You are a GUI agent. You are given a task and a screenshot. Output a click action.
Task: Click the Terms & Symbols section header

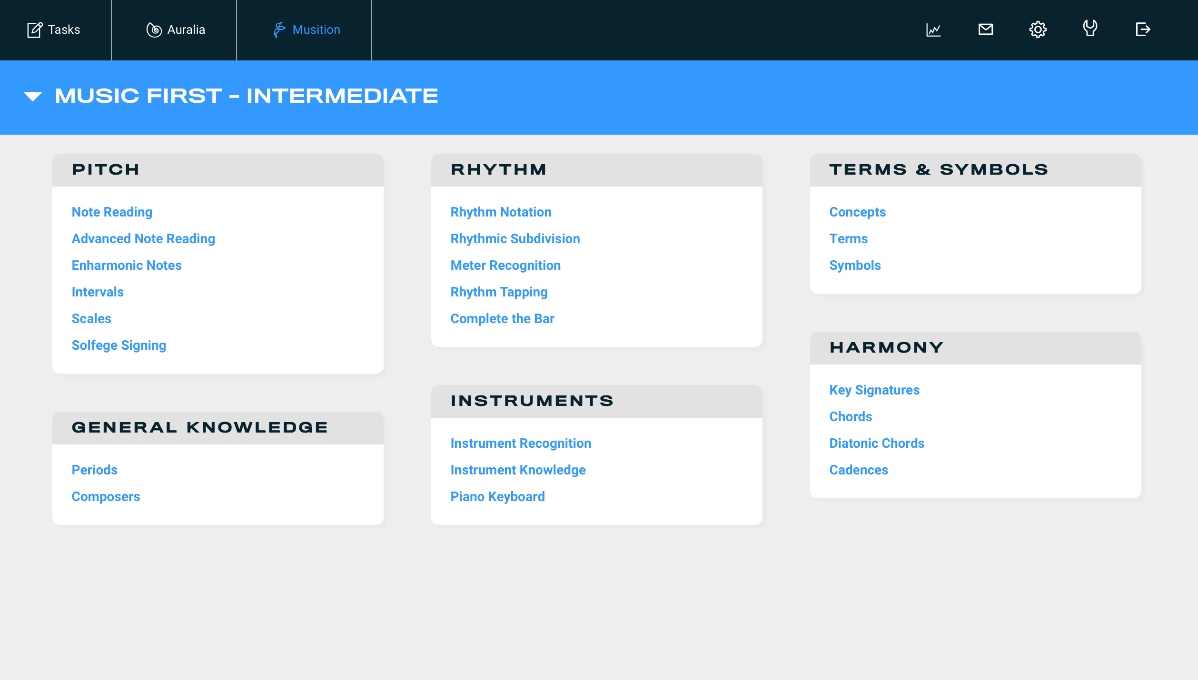(938, 170)
